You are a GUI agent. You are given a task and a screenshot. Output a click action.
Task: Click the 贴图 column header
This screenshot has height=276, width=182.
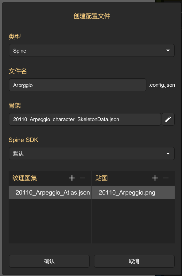point(102,178)
